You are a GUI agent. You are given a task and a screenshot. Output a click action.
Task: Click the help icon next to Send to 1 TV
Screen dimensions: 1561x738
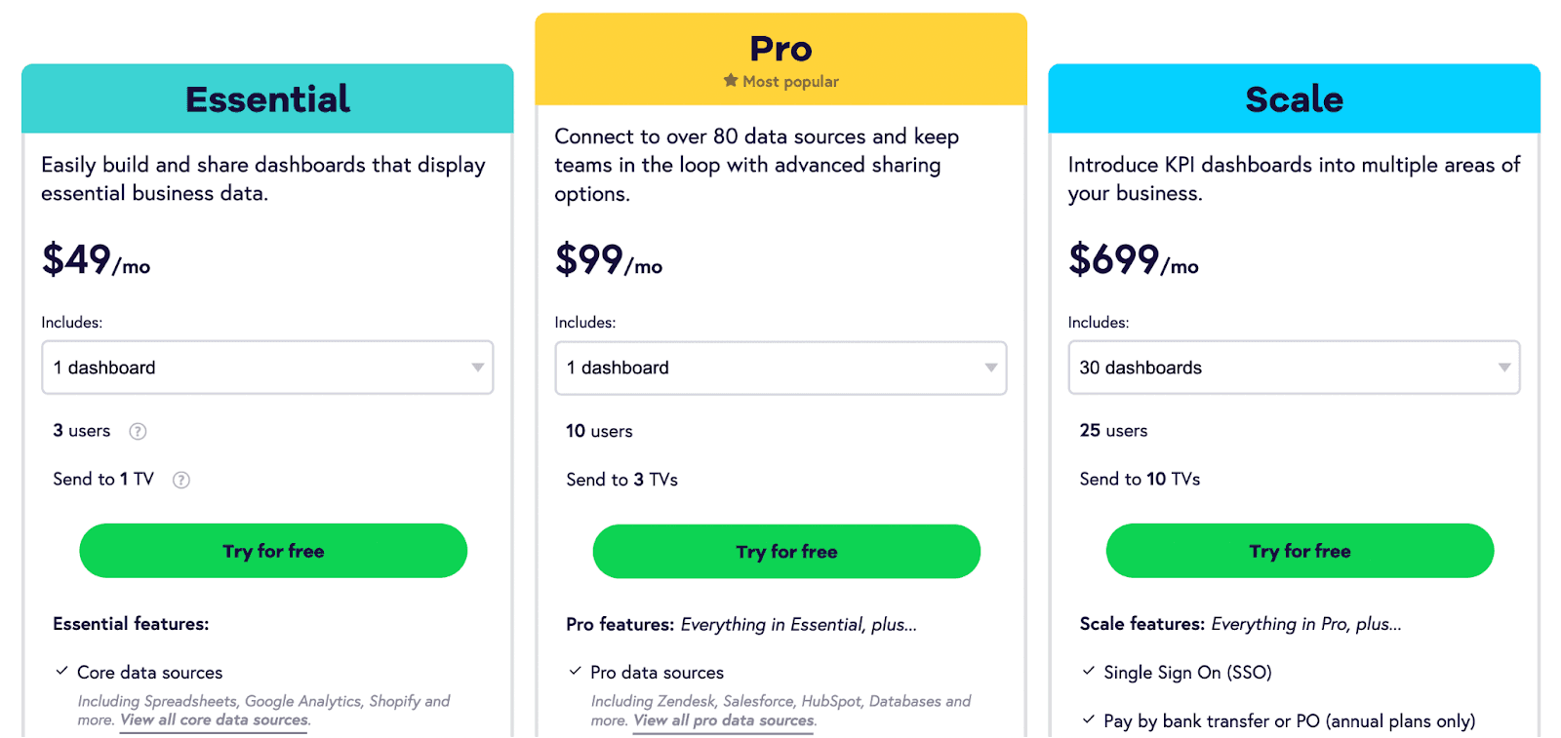click(181, 480)
